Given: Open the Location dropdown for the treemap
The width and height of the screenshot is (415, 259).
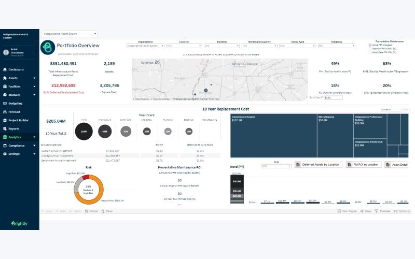Looking at the screenshot, I should coord(392,109).
